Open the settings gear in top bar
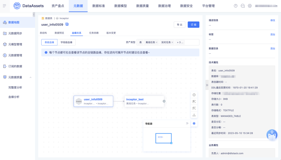The width and height of the screenshot is (281, 160). pos(250,6)
